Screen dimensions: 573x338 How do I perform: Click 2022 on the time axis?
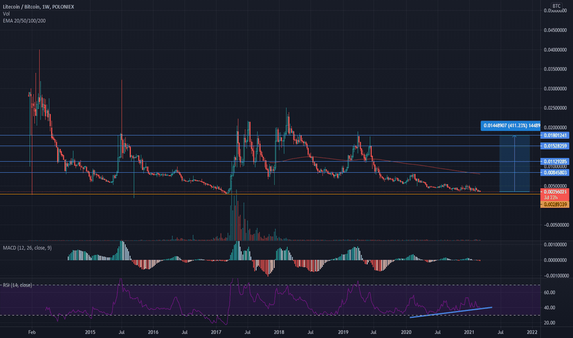coord(532,332)
